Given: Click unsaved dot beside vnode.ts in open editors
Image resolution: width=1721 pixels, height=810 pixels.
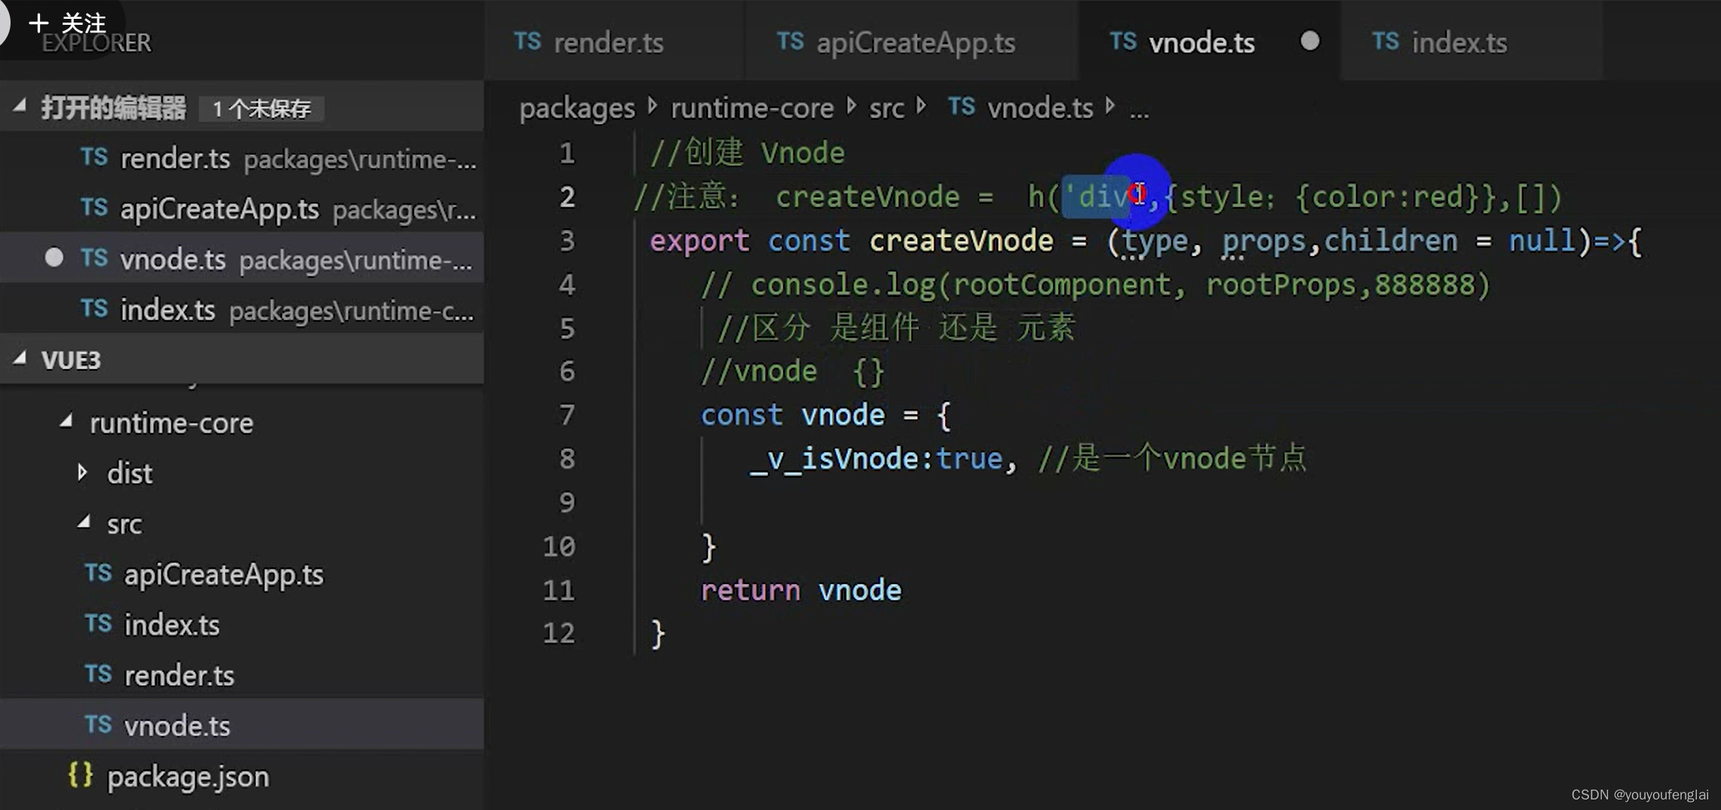Looking at the screenshot, I should 54,258.
